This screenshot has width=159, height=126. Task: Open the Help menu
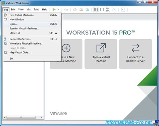coord(45,10)
